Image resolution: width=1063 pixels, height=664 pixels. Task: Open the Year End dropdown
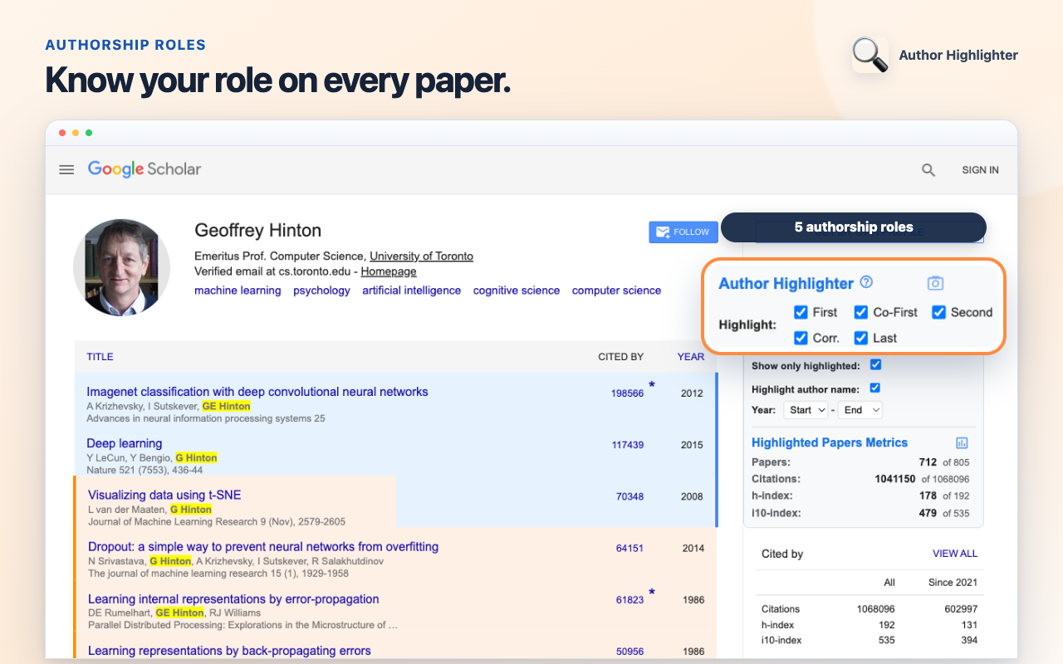(860, 410)
